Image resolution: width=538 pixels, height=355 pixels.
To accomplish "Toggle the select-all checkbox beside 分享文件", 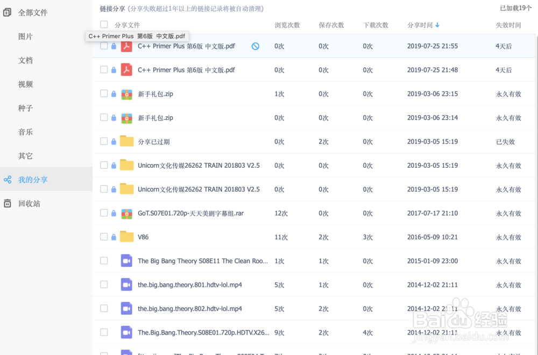I will coord(104,24).
